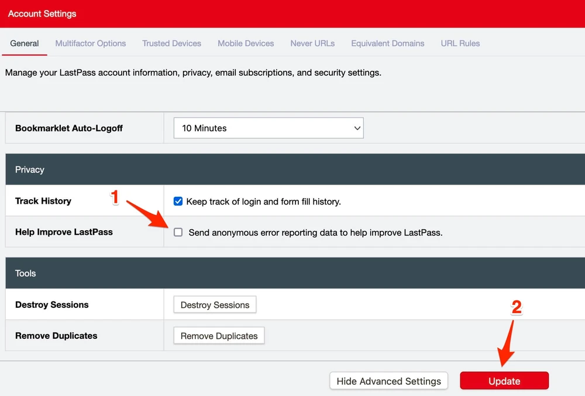Save changes with the red Update button

coord(504,381)
